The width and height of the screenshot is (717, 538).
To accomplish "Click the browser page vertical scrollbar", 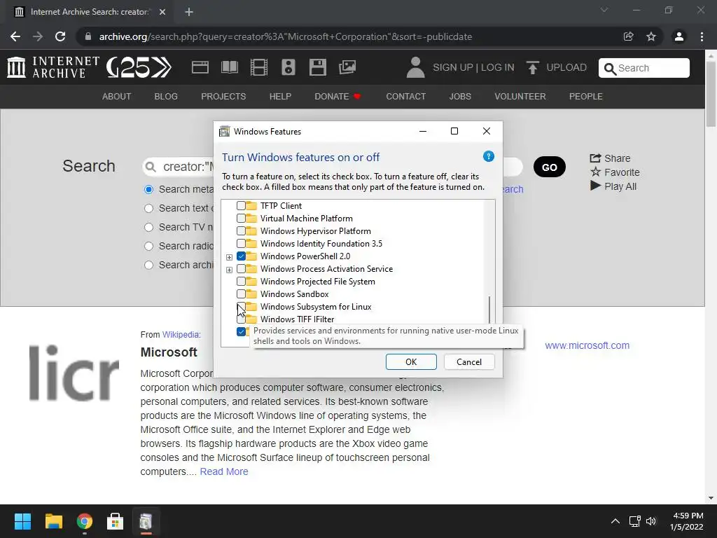I will pyautogui.click(x=711, y=94).
